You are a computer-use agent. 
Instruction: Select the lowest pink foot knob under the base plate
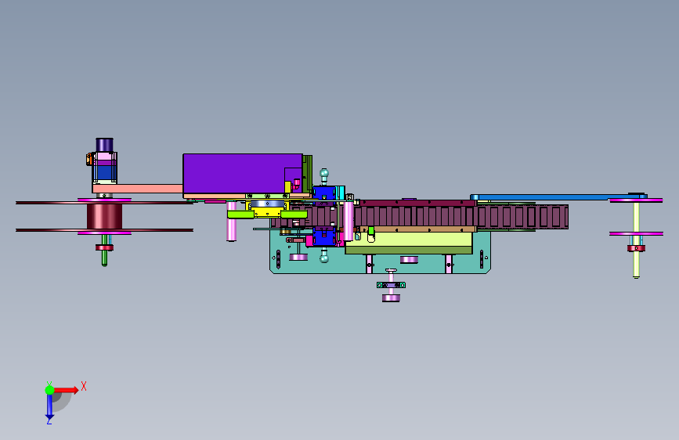(391, 298)
